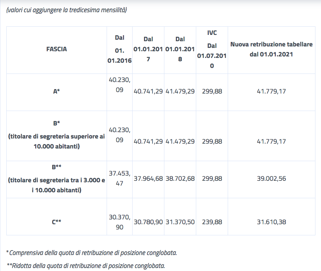The image size is (321, 271).
Task: Click the 'valori cui aggiungere la tredicesima' note
Action: pyautogui.click(x=67, y=10)
